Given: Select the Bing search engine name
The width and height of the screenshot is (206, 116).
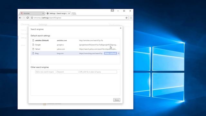Looking at the screenshot, I should 37,53.
